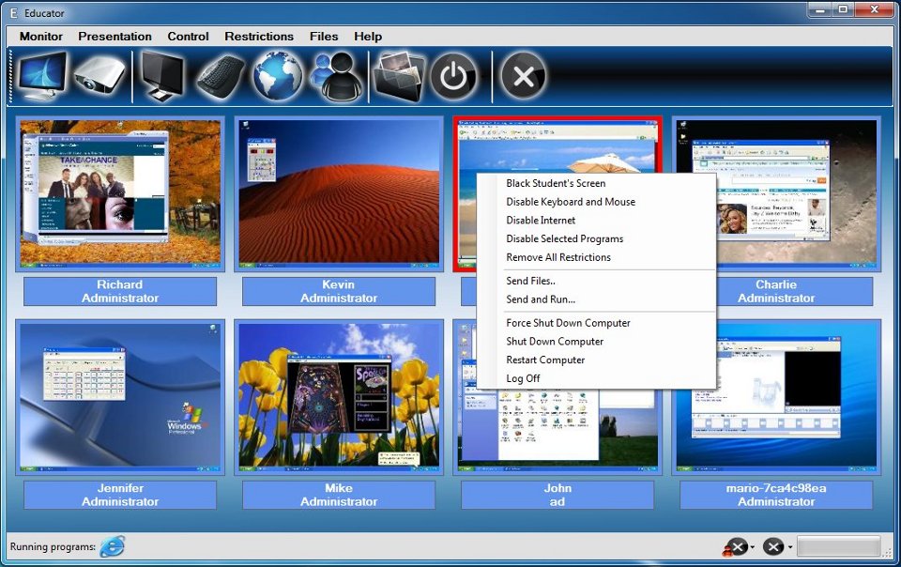Click the globe internet toolbar icon
This screenshot has height=567, width=901.
(279, 76)
